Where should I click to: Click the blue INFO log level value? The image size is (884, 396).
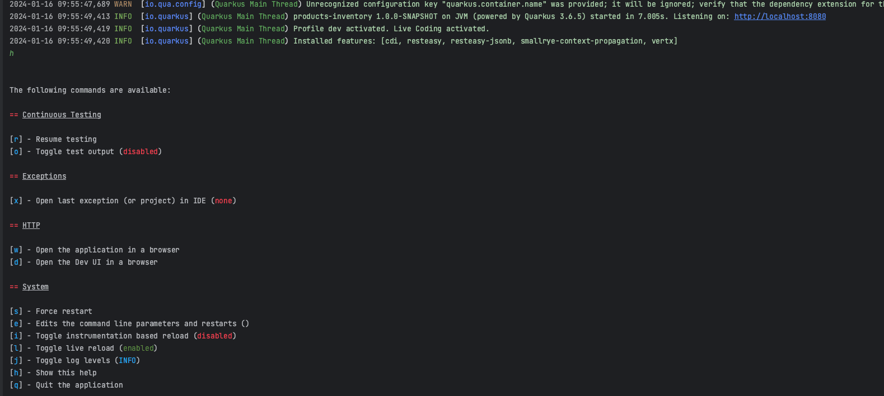tap(127, 360)
